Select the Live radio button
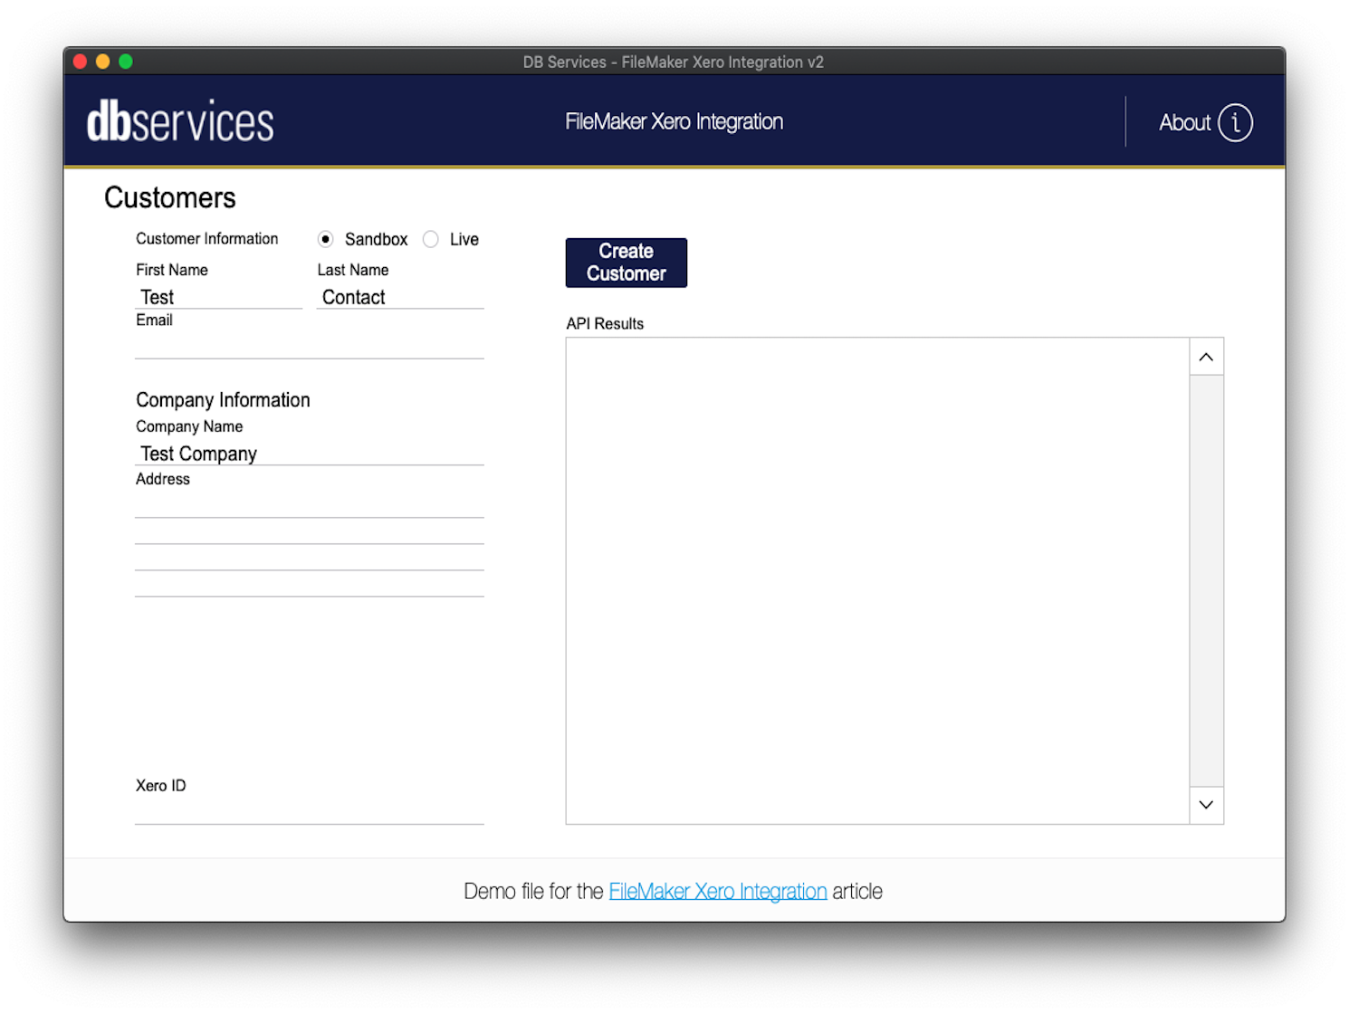 click(431, 239)
